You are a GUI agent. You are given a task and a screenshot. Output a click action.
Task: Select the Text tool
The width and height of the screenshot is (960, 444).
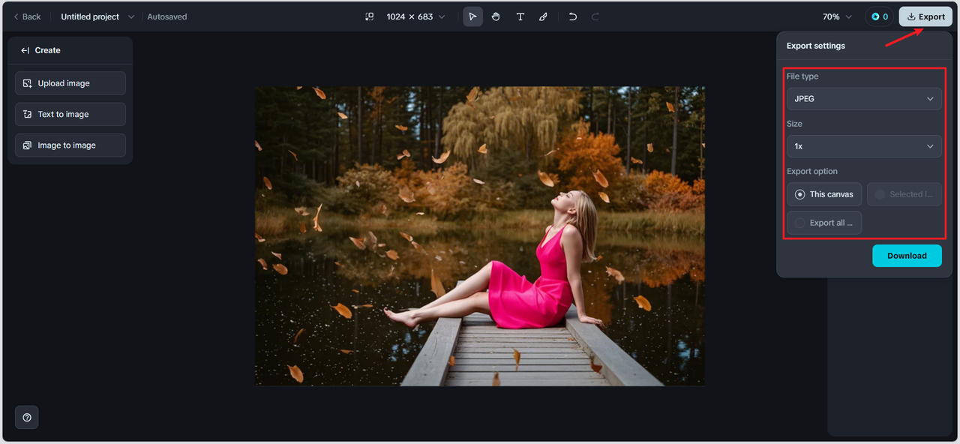(x=520, y=16)
